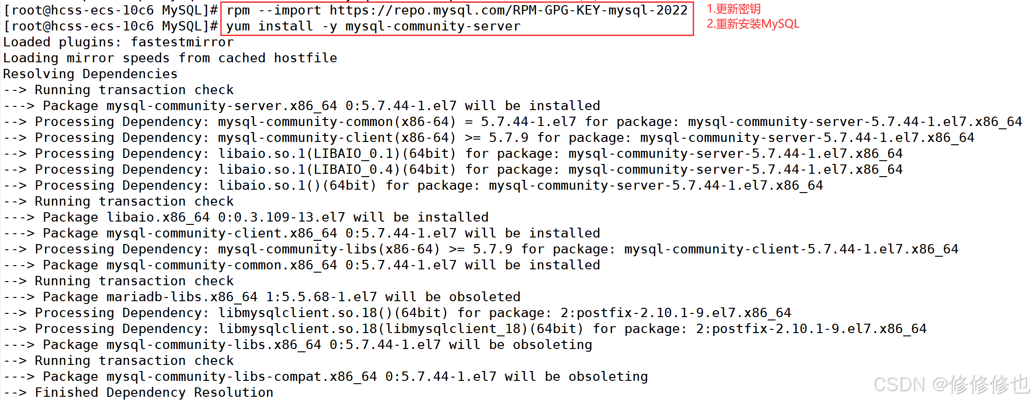Click the 'Loading mirror speeds from cached hostfile' line

[170, 58]
